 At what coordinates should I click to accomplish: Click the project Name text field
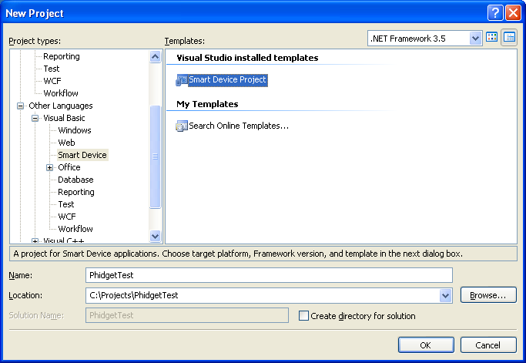pyautogui.click(x=269, y=275)
